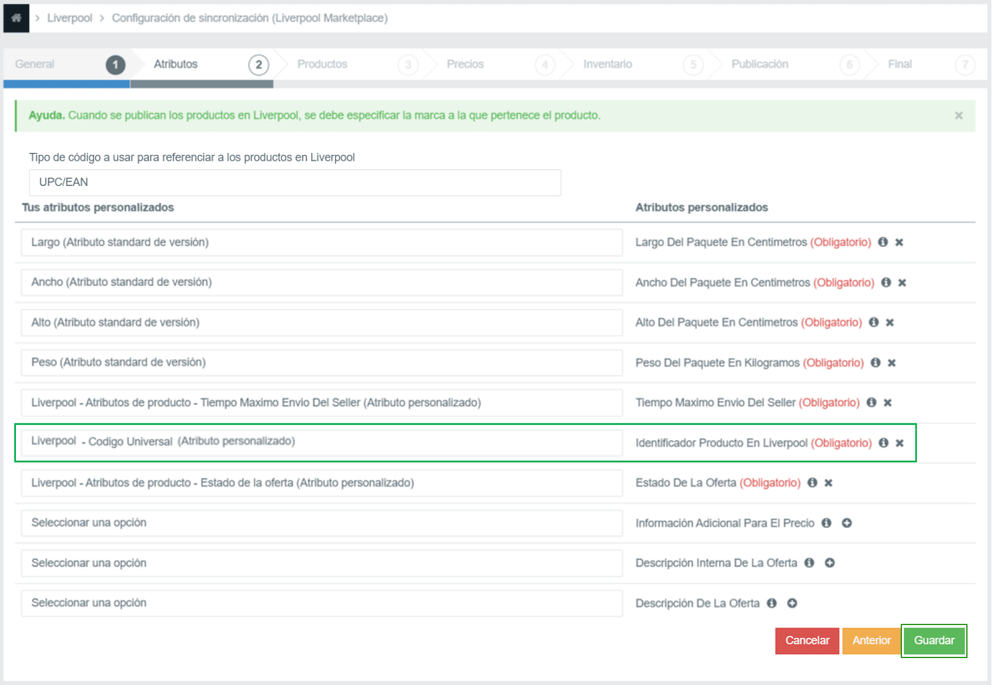The width and height of the screenshot is (992, 685).
Task: Show info for Largo Del Paquete En Centimetros
Action: (883, 242)
